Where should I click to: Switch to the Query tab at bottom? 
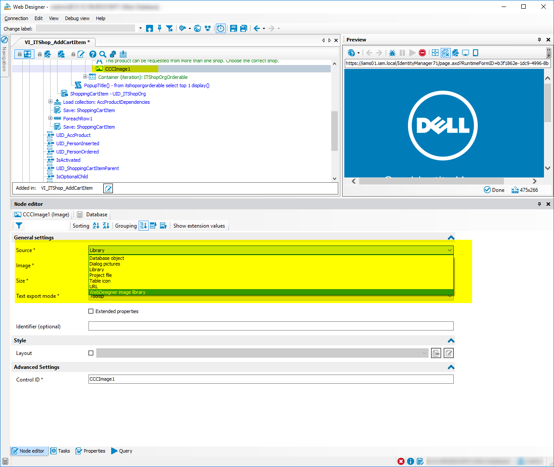click(x=122, y=451)
